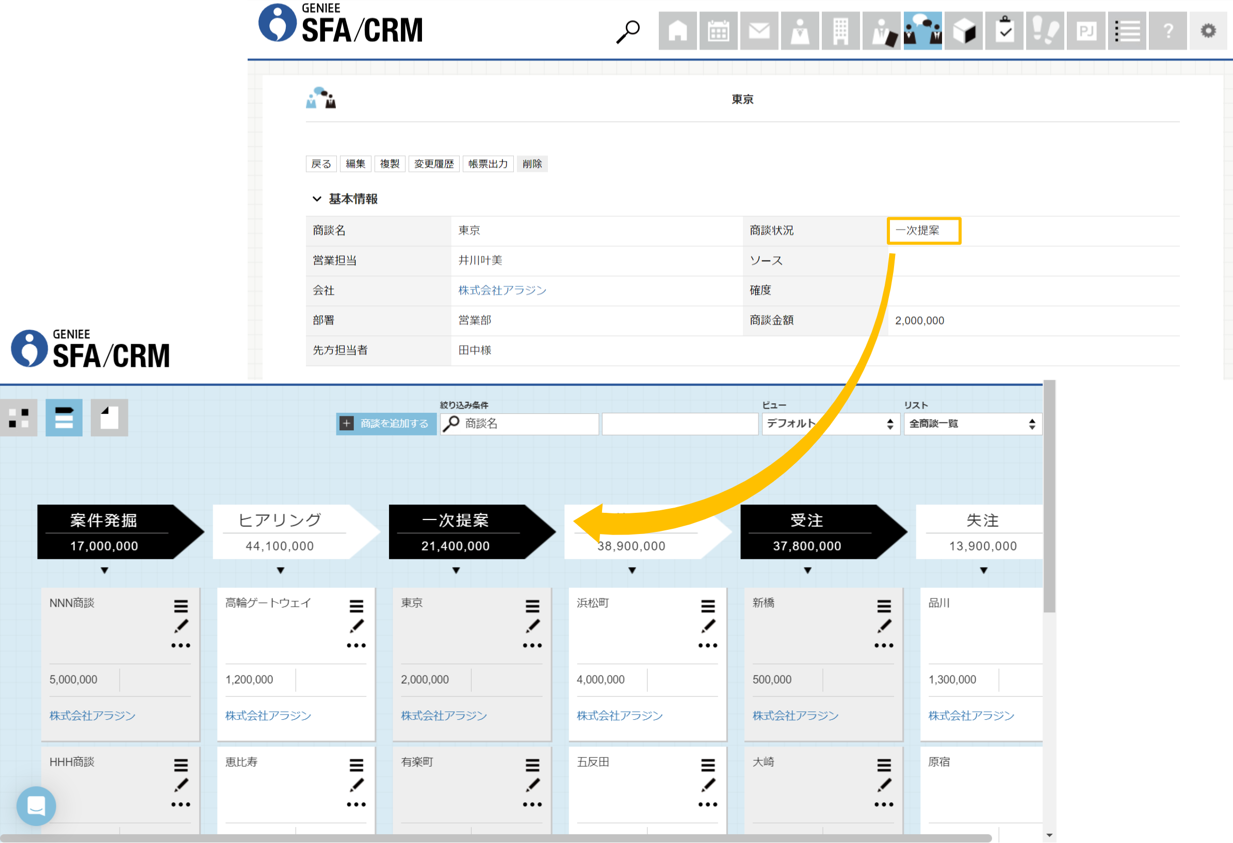Toggle the triangle under the 一次提案 stage
This screenshot has width=1233, height=843.
coord(456,571)
